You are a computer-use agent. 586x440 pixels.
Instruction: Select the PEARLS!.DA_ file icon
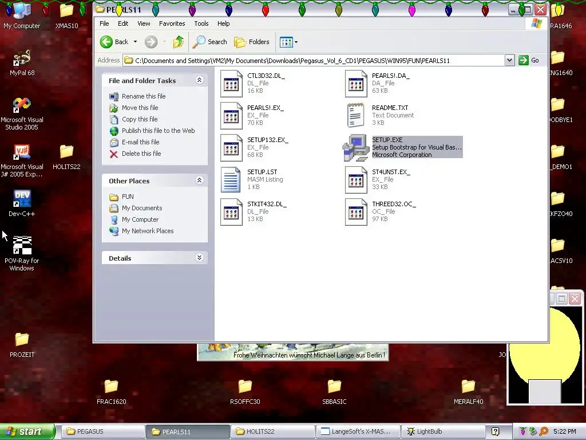356,84
